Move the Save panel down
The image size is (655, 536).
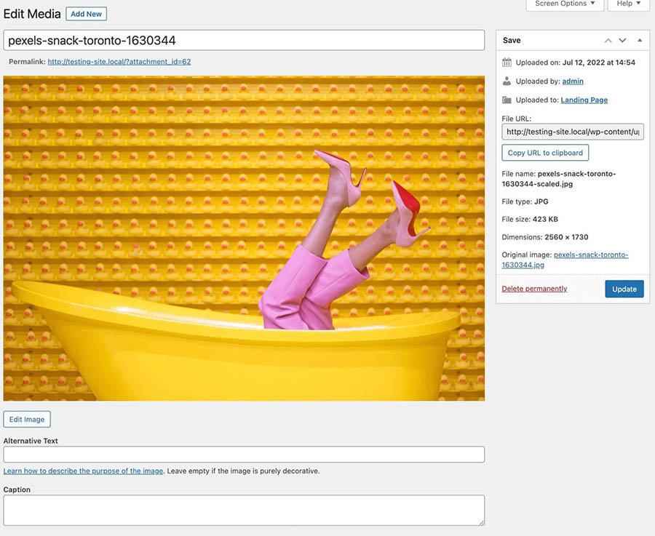point(622,41)
